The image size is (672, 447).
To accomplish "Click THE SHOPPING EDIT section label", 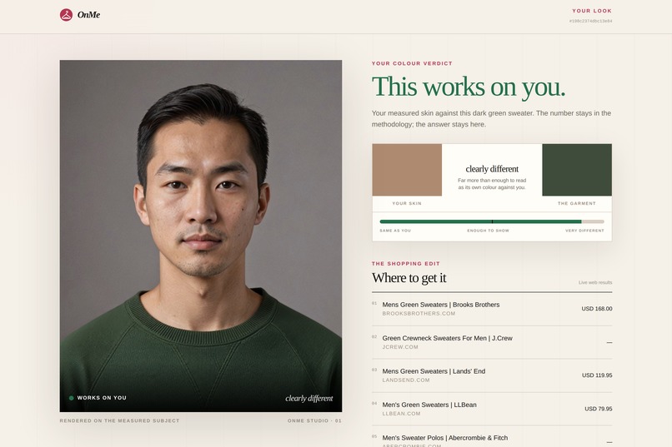I will click(406, 264).
